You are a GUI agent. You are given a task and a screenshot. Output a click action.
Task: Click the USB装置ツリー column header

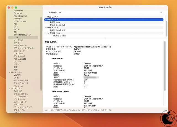coord(104,12)
